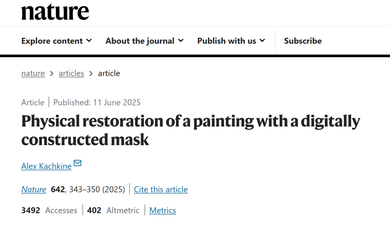
Task: Click the Nature logo
Action: (55, 12)
